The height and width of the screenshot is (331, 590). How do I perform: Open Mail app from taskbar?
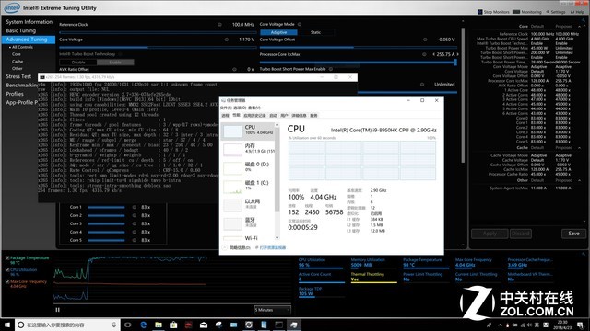pos(204,325)
